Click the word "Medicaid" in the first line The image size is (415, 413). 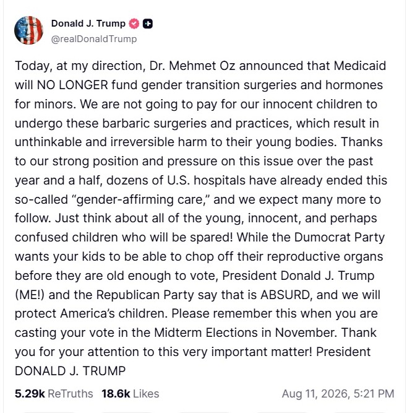(x=360, y=66)
